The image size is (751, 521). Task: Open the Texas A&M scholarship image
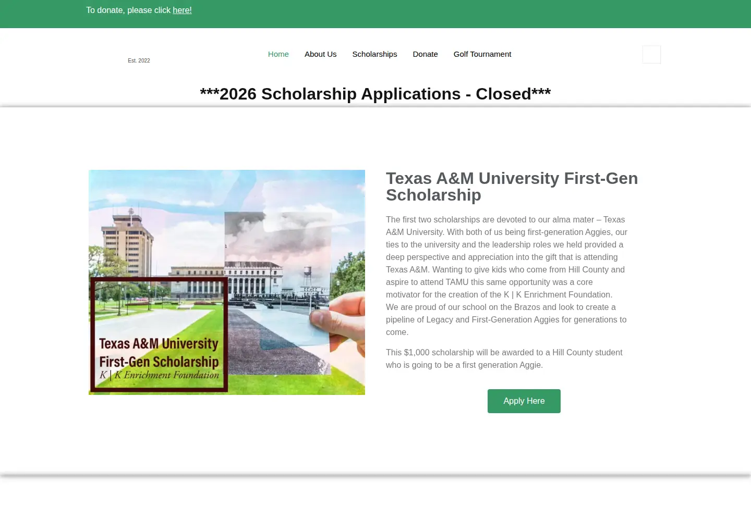(x=227, y=282)
